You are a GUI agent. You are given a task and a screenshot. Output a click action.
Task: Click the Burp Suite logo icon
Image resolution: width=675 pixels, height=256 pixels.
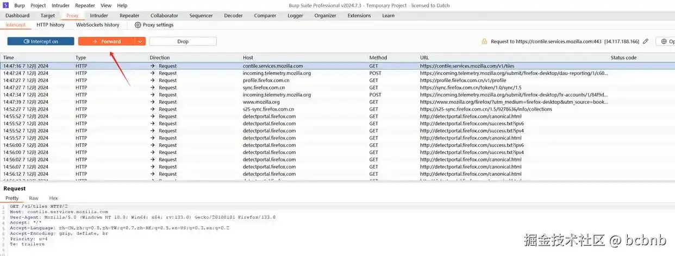[5, 5]
